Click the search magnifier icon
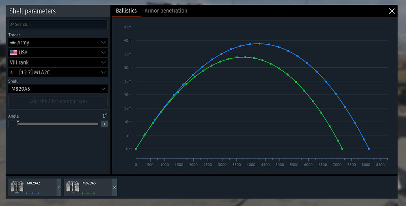This screenshot has width=406, height=206. coord(12,24)
